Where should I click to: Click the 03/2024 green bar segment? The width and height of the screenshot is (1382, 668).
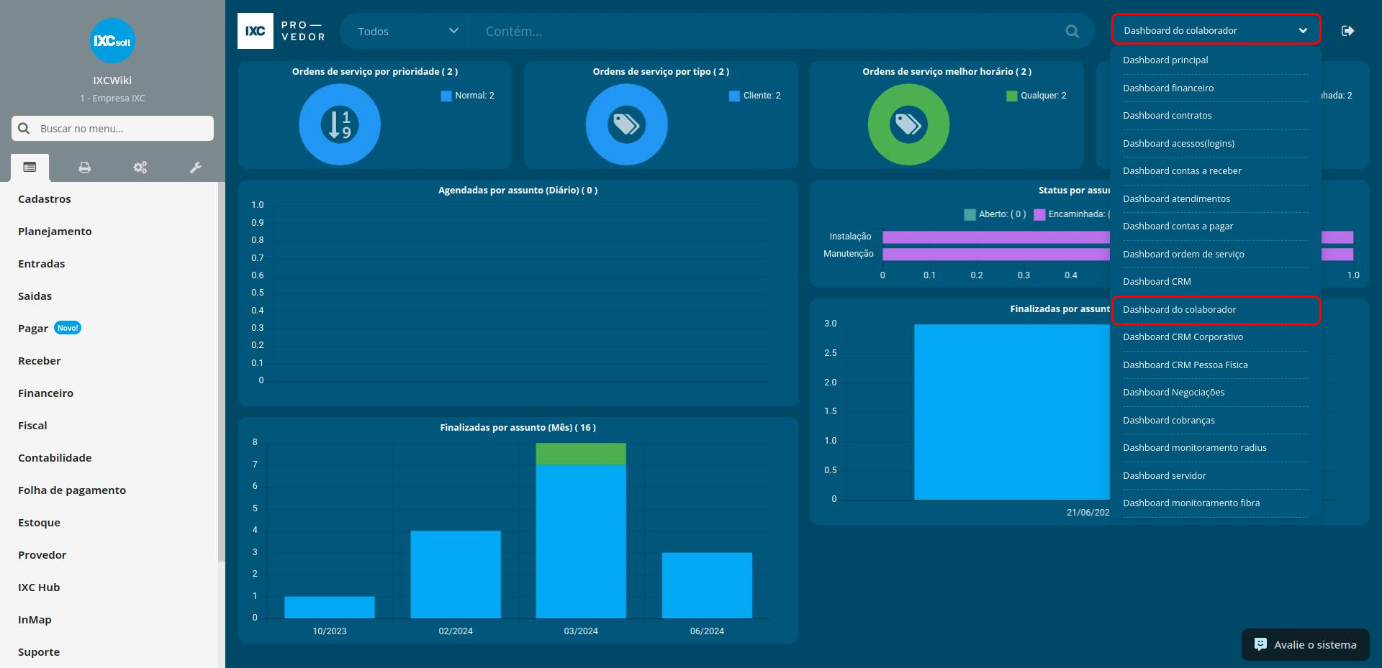coord(581,454)
